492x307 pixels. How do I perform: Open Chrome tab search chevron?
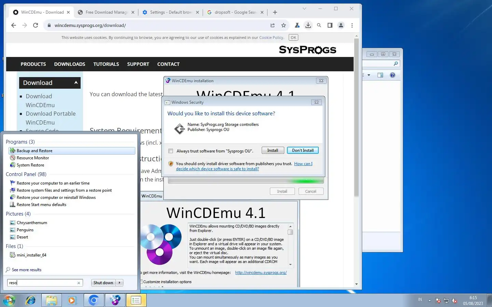coord(304,9)
